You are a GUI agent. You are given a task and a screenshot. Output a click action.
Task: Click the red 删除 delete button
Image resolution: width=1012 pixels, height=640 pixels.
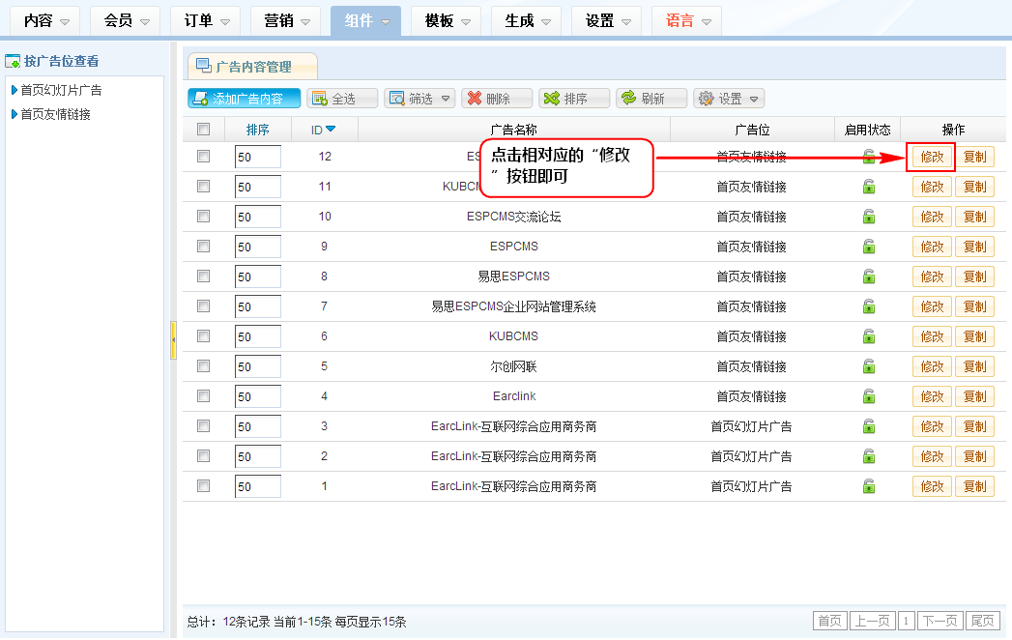coord(498,99)
